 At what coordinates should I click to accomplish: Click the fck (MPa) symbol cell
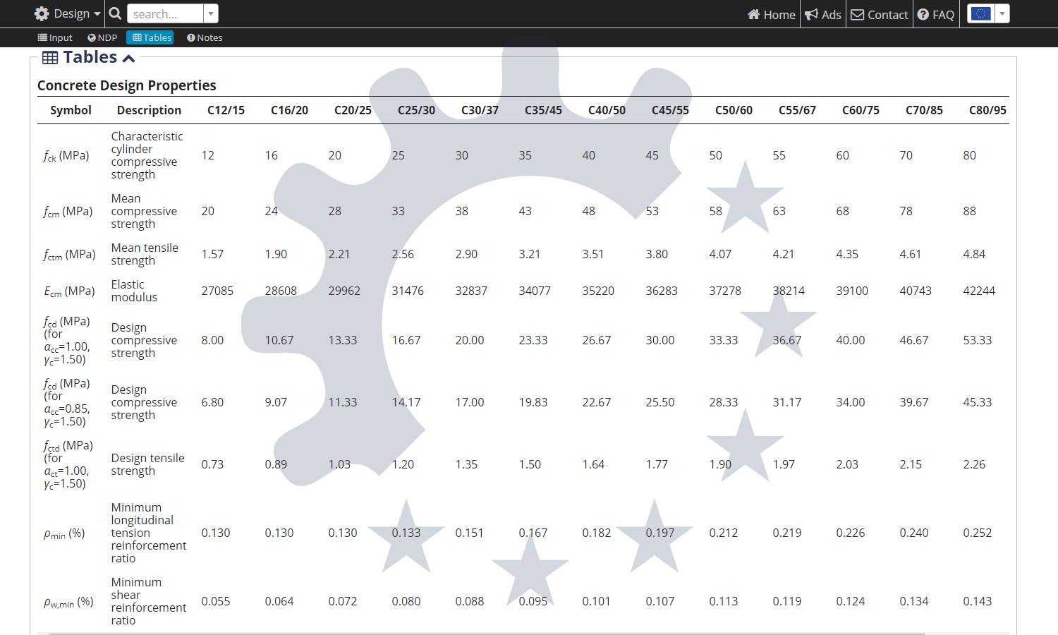click(x=66, y=155)
